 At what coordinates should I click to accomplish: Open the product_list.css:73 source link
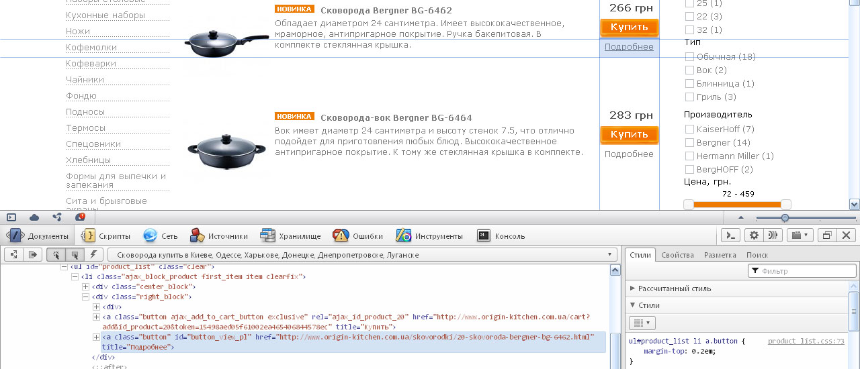[806, 341]
